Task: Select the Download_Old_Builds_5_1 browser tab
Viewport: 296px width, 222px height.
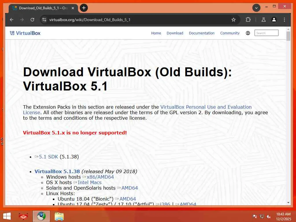Action: point(43,8)
